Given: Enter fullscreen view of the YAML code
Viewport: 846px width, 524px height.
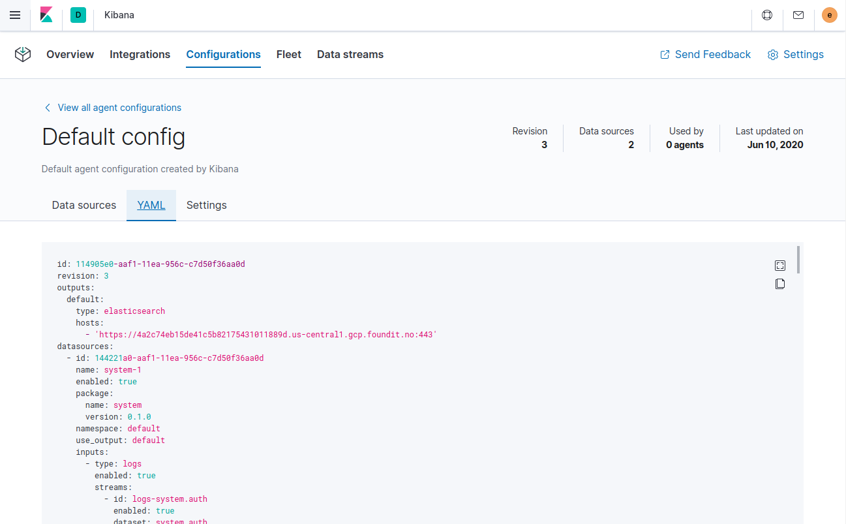Looking at the screenshot, I should (x=780, y=266).
